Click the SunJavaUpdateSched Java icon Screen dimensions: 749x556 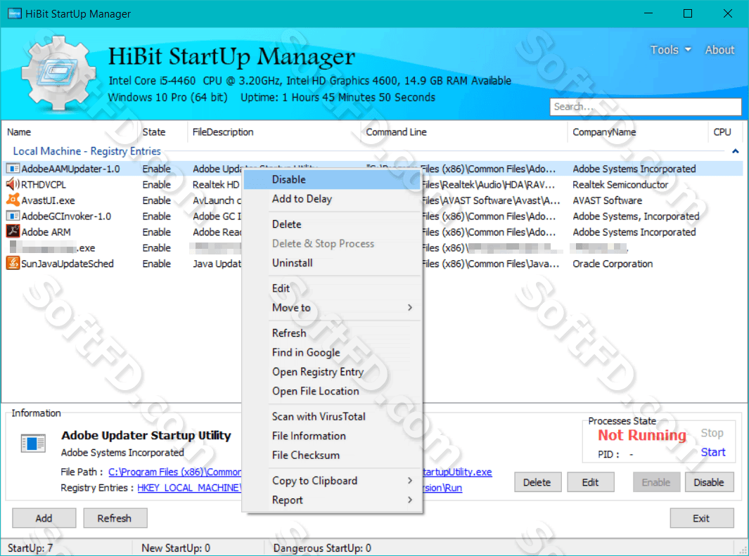(13, 264)
